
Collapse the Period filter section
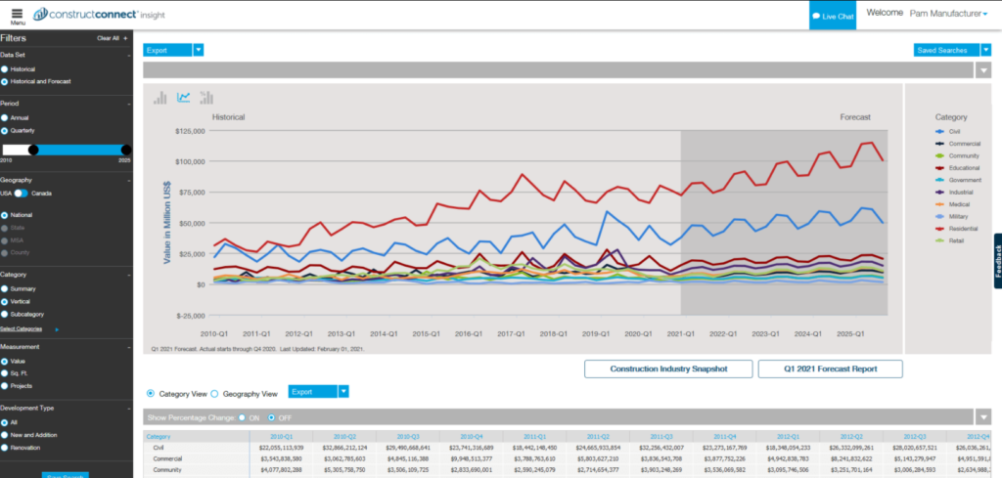click(128, 104)
